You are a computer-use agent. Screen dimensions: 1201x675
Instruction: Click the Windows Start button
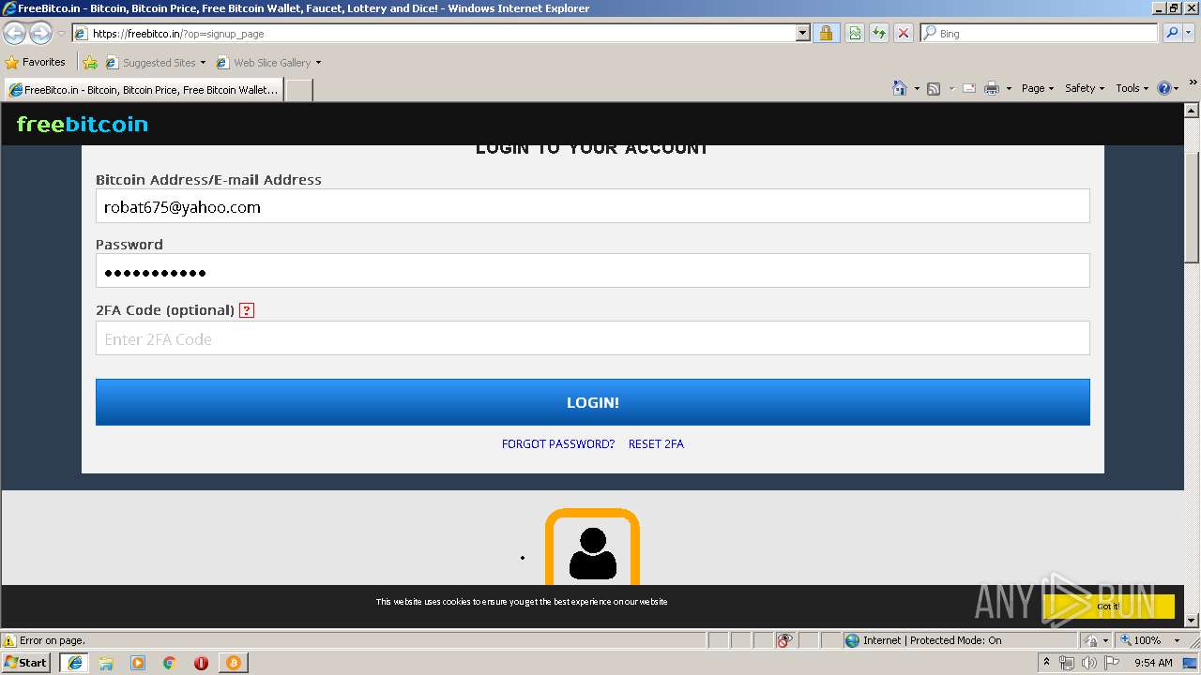click(x=25, y=663)
